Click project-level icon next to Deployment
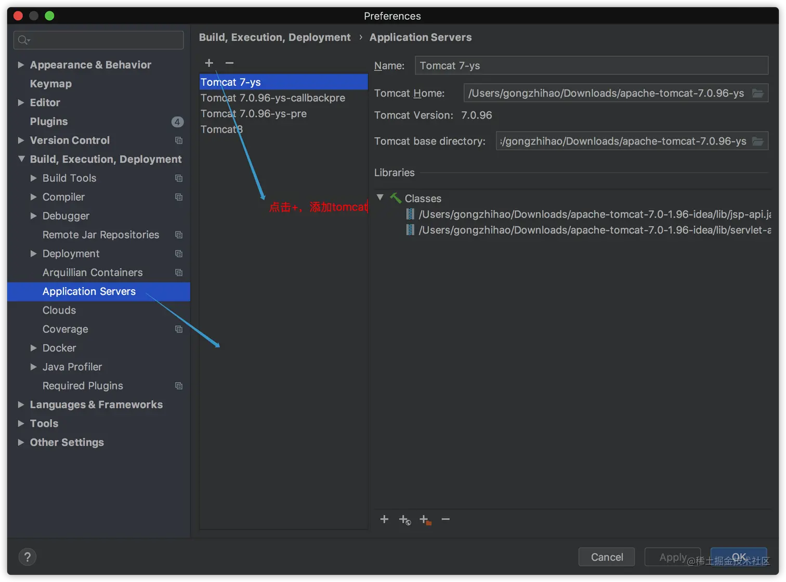The width and height of the screenshot is (786, 582). coord(179,254)
